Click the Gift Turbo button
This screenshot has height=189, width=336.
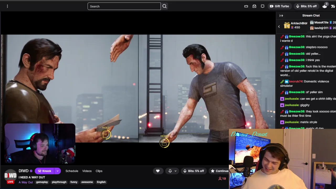point(279,6)
